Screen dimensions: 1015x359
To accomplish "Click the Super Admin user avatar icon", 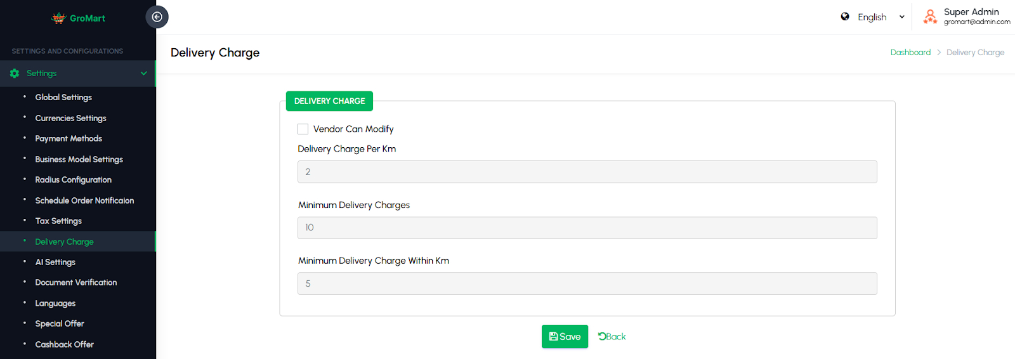I will point(930,16).
